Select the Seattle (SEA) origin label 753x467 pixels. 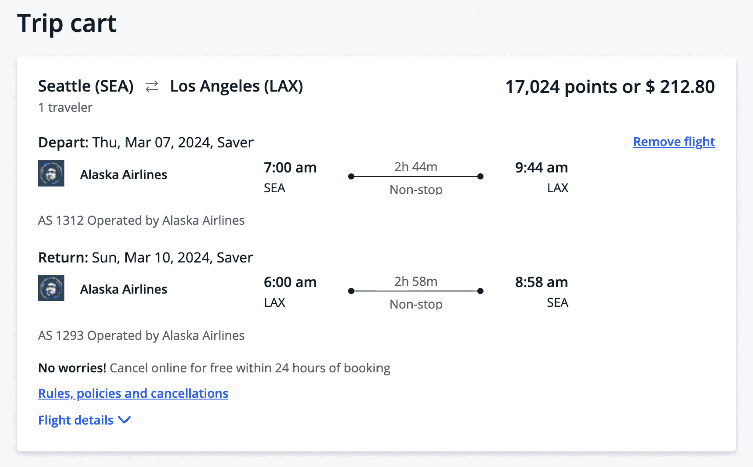tap(85, 86)
